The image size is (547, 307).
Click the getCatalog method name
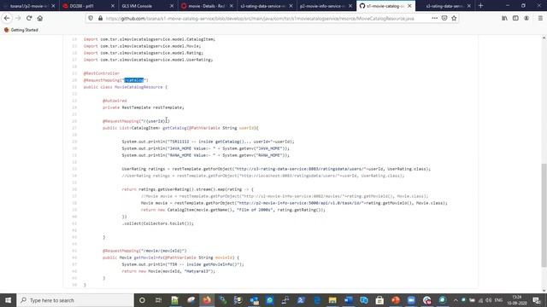point(174,128)
